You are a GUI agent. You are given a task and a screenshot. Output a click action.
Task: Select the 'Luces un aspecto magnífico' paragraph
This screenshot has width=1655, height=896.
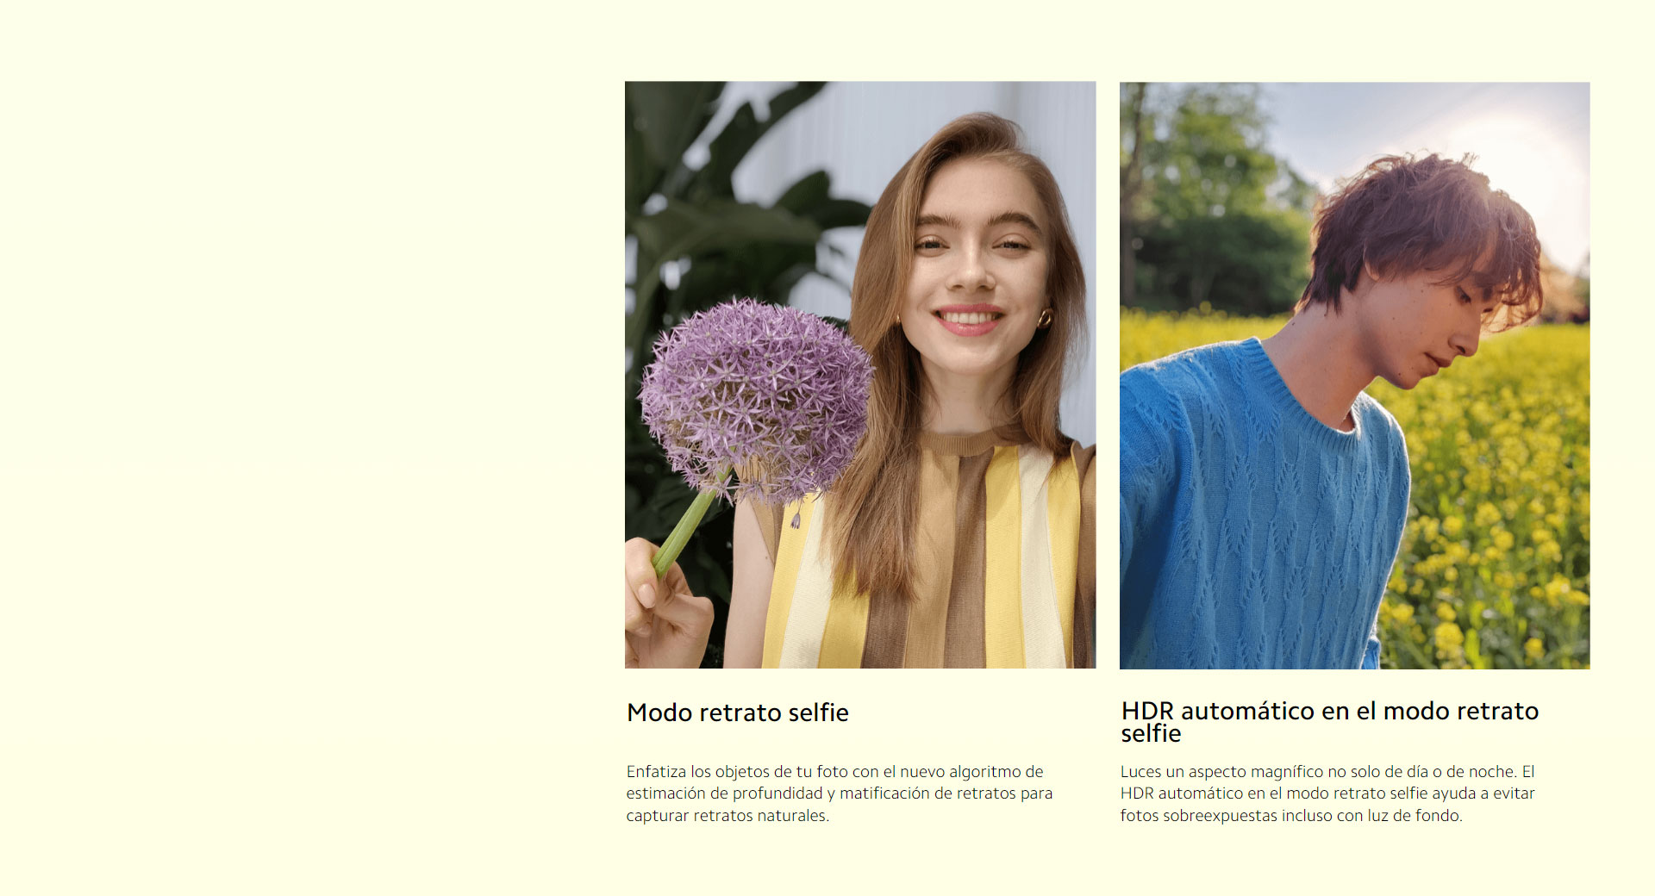[1327, 793]
